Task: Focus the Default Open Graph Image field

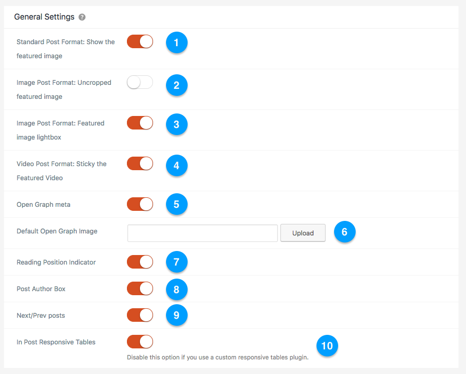Action: 202,233
